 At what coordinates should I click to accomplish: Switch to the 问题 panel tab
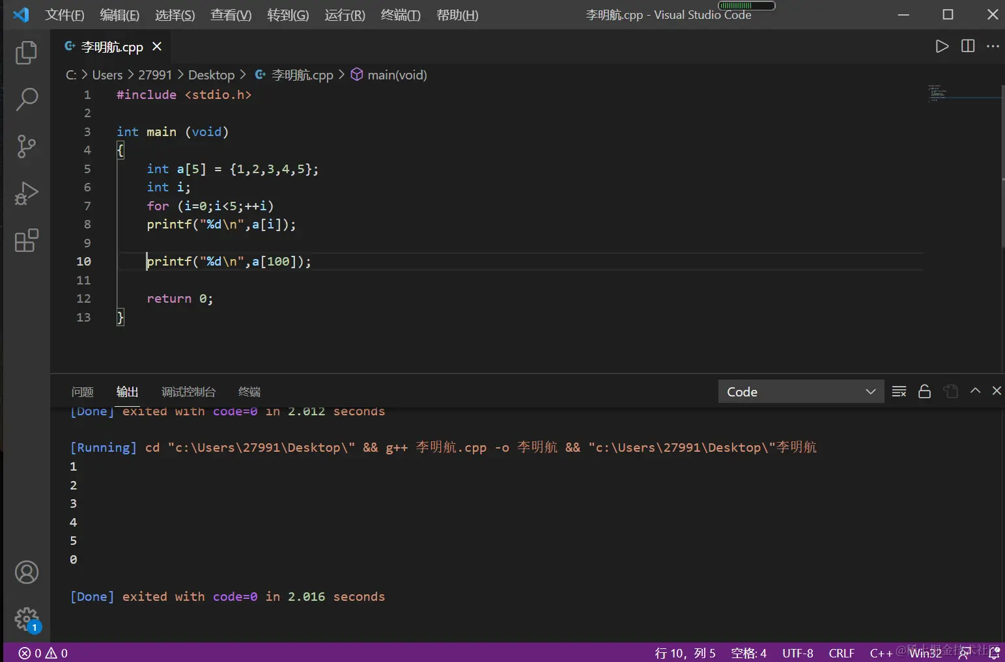point(83,391)
